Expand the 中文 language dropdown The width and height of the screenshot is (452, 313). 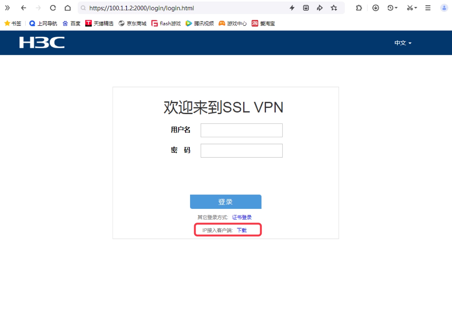coord(403,43)
